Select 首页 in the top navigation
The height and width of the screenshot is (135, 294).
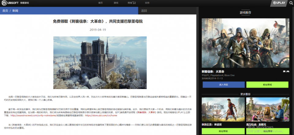click(x=100, y=3)
